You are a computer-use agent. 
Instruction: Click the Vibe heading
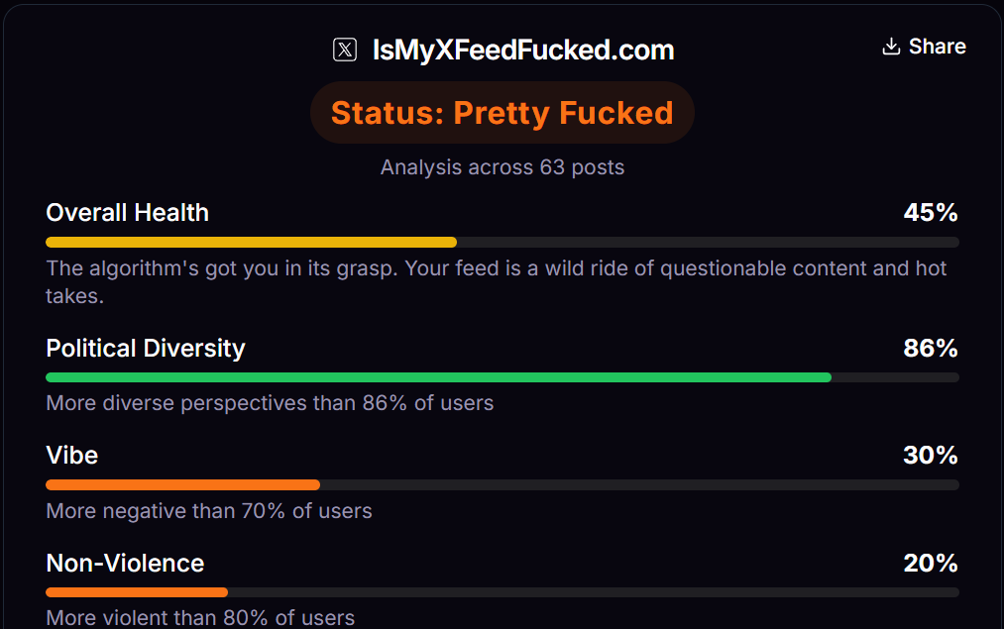coord(71,456)
